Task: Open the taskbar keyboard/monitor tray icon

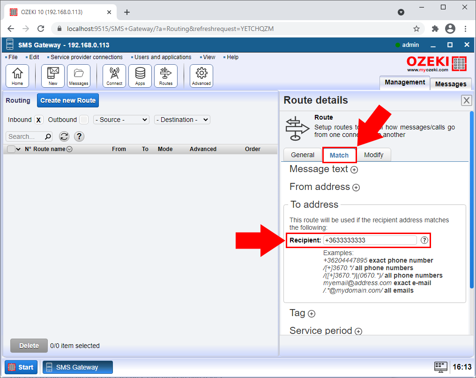Action: pyautogui.click(x=440, y=367)
